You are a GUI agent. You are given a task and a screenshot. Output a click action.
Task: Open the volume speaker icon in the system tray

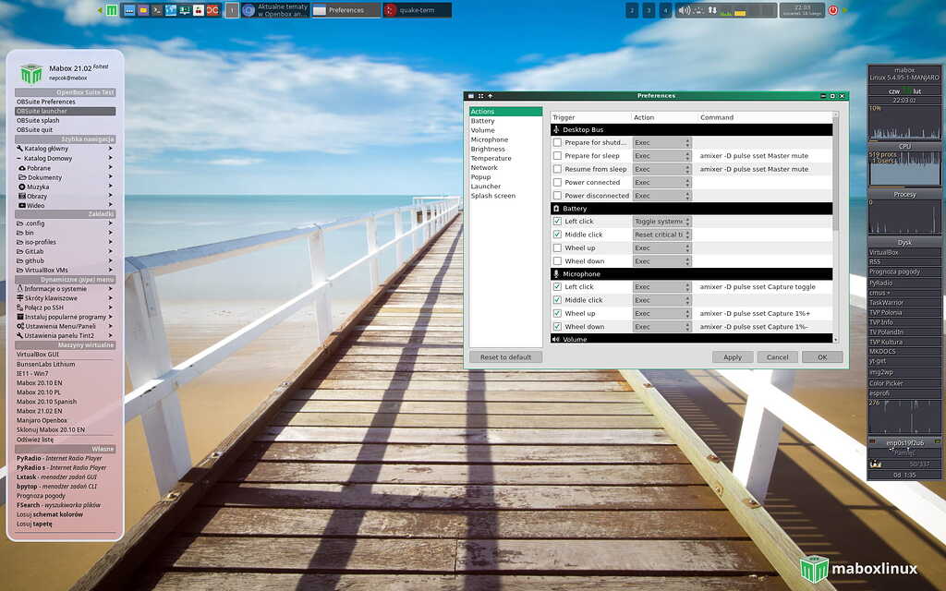click(682, 11)
